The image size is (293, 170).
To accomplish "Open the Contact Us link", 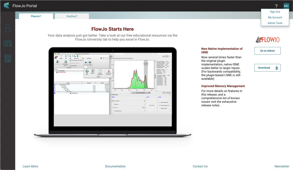I will click(200, 166).
